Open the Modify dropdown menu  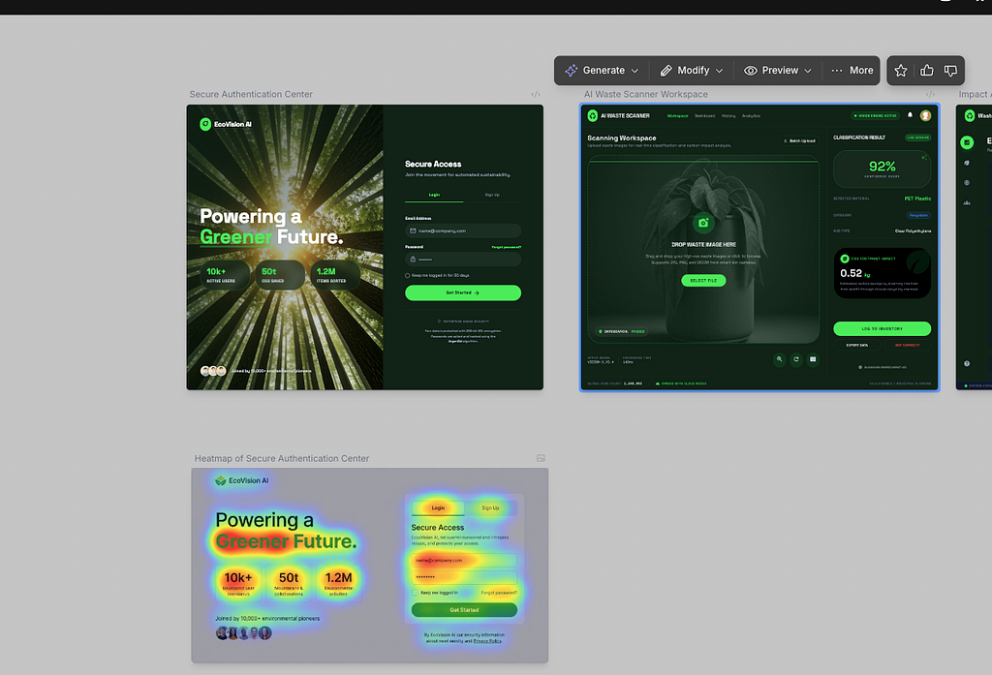click(x=692, y=71)
